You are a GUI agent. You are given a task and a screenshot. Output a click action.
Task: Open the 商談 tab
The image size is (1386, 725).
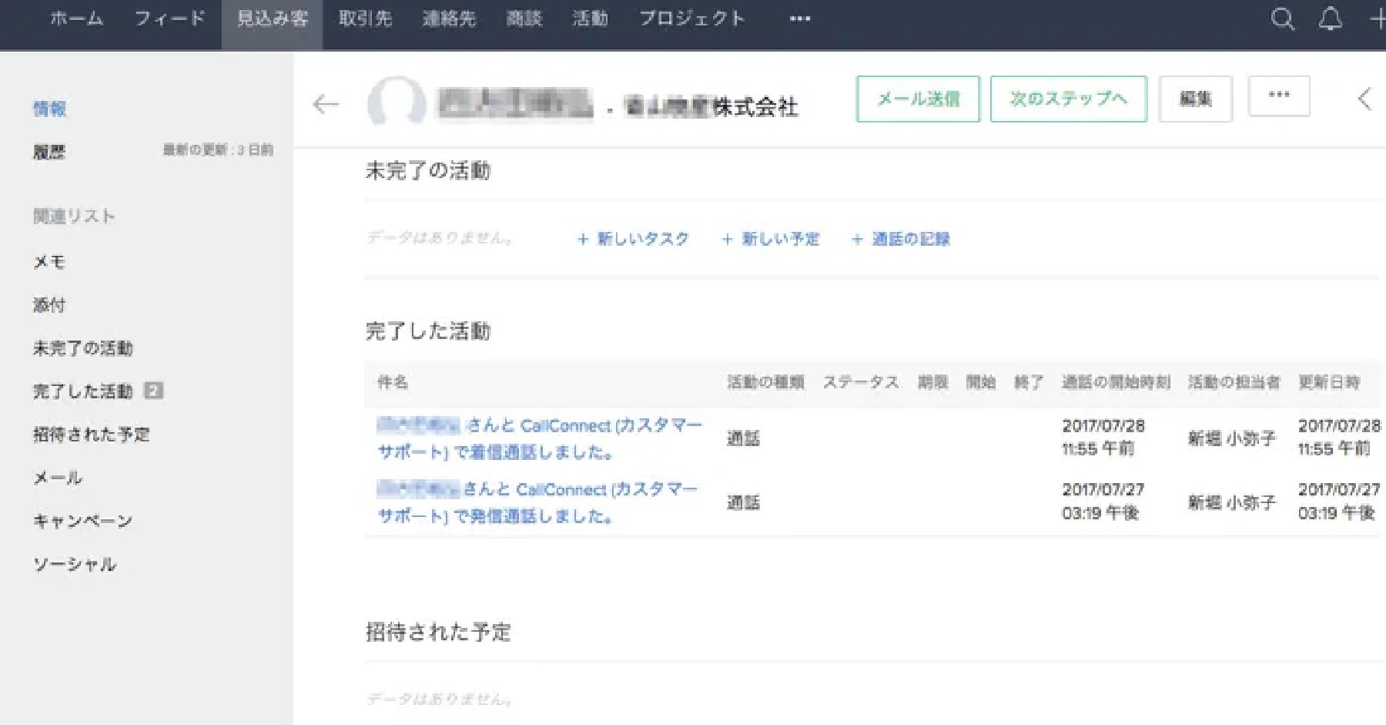(x=524, y=18)
